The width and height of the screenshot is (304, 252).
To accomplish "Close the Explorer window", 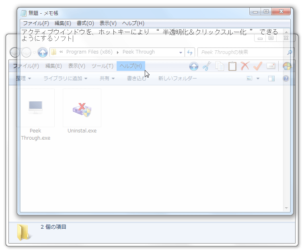I will (286, 38).
